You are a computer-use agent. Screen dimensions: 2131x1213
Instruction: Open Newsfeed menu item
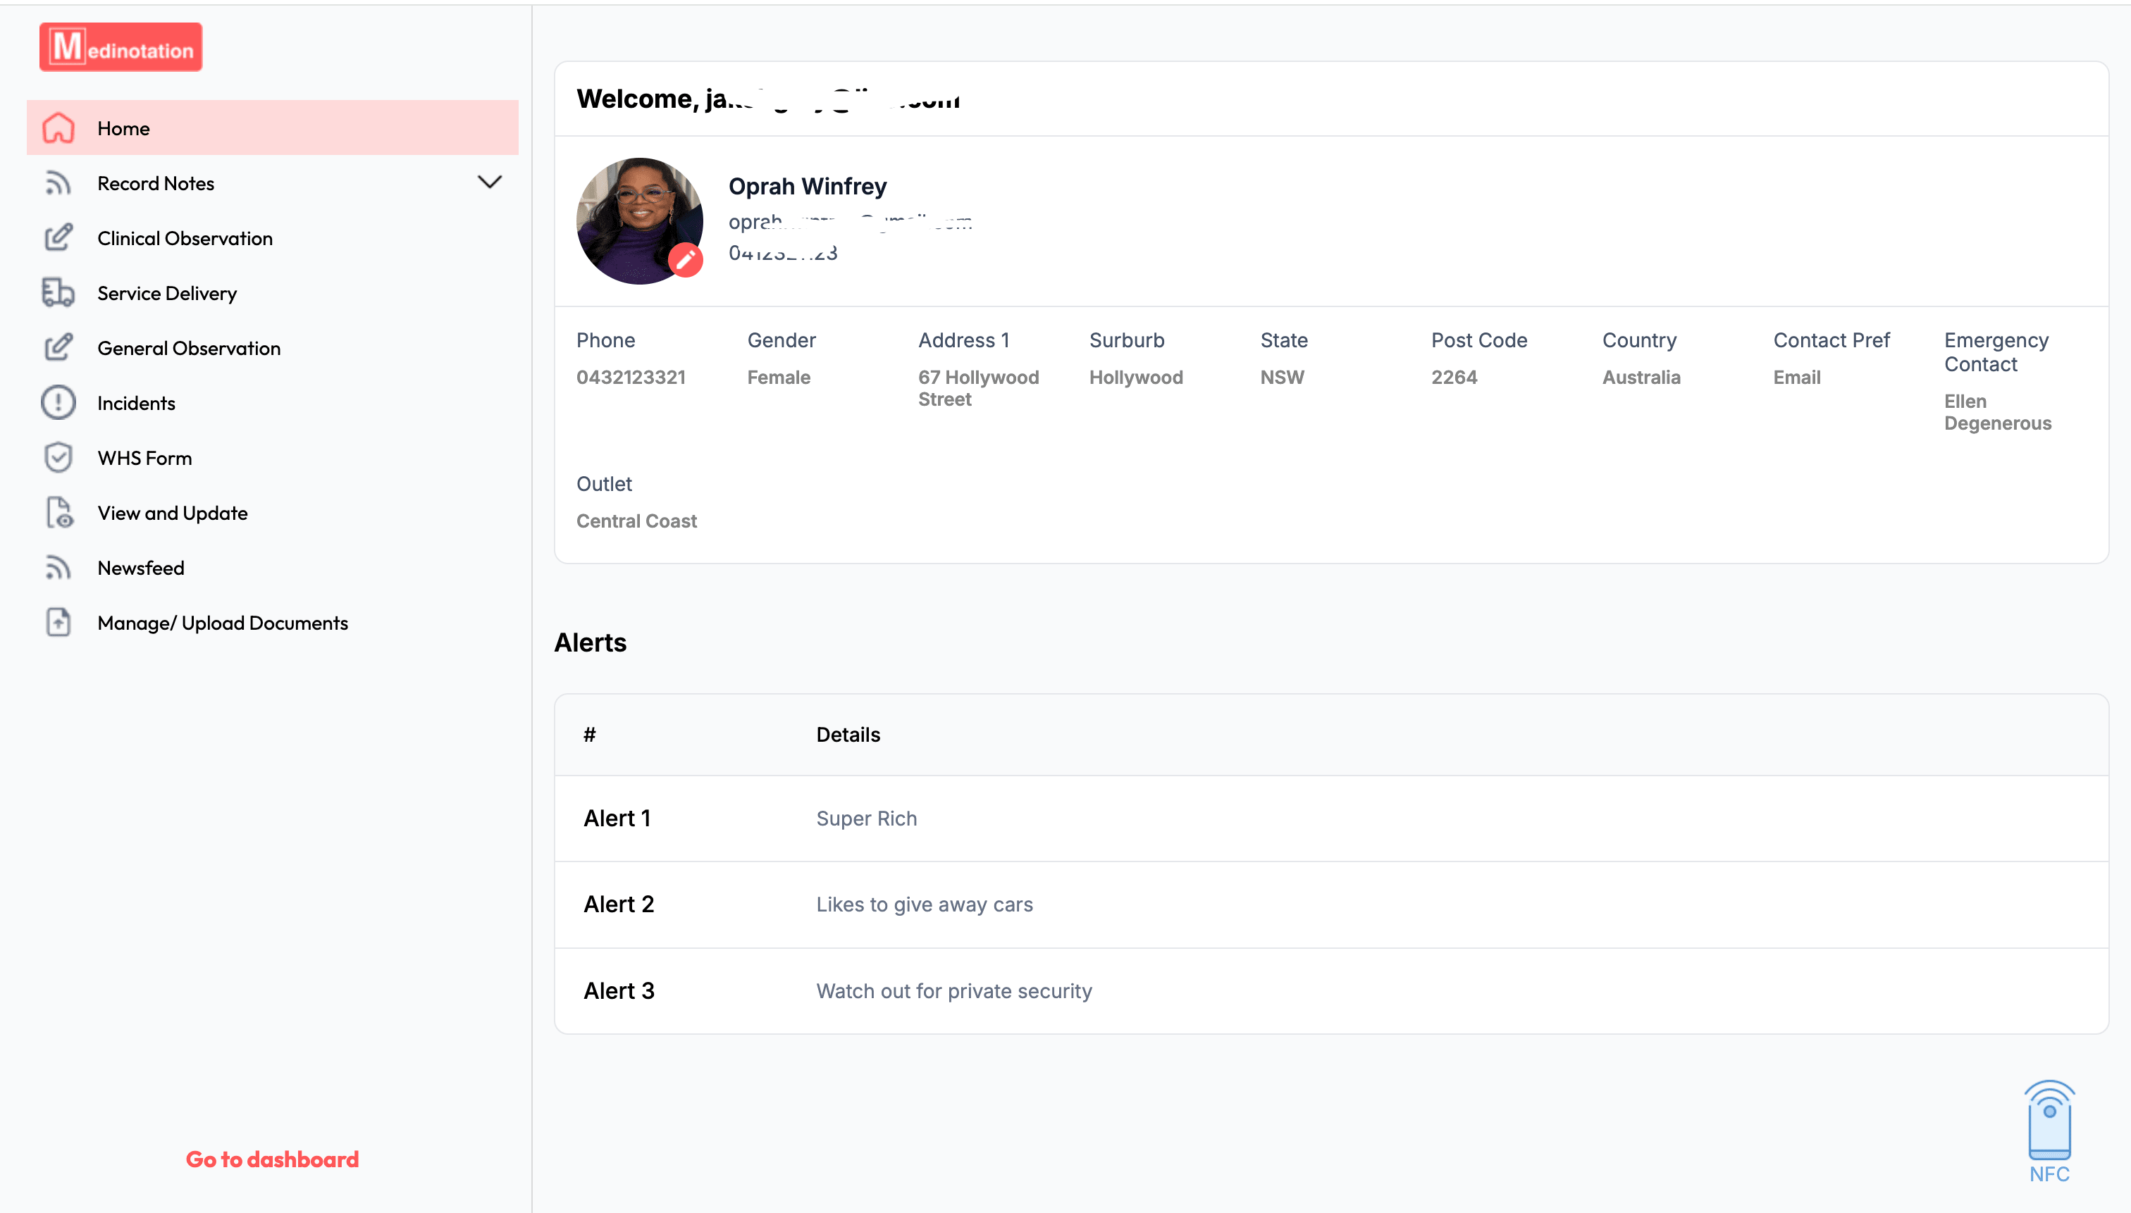pyautogui.click(x=273, y=567)
